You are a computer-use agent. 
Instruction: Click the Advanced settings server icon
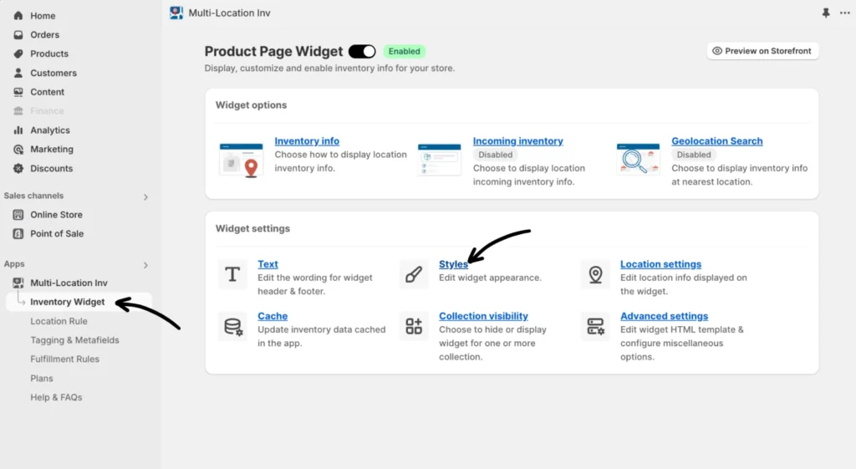tap(595, 326)
